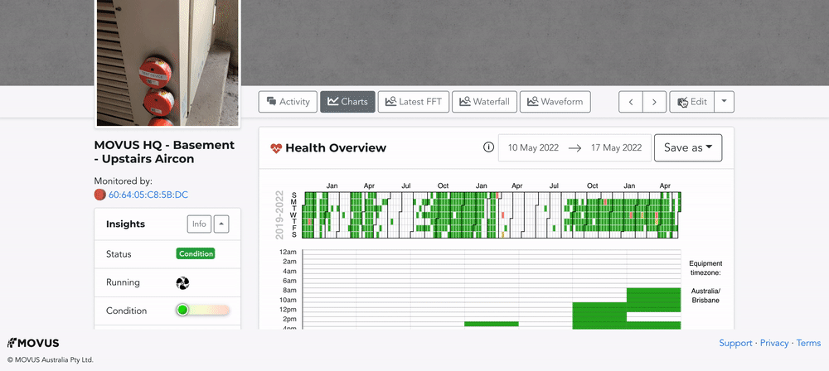Click the running fan icon in Insights
Image resolution: width=829 pixels, height=371 pixels.
click(x=182, y=283)
